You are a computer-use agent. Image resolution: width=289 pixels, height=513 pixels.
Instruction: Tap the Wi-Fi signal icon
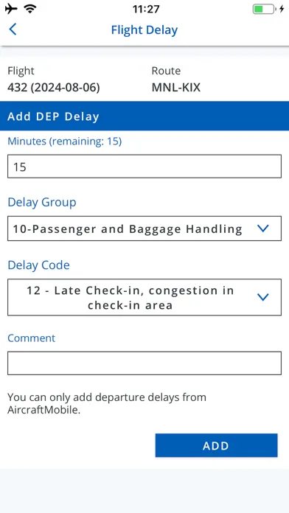pyautogui.click(x=30, y=9)
